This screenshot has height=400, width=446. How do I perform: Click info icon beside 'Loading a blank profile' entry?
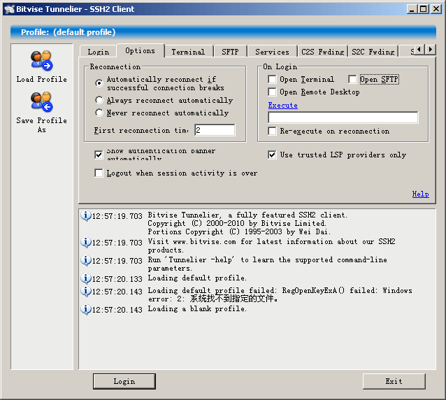[x=85, y=310]
